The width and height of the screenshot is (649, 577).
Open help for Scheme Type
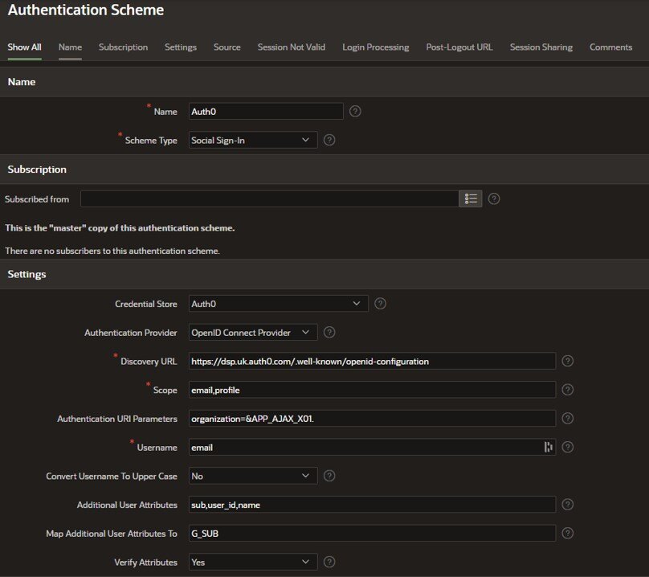click(x=329, y=140)
